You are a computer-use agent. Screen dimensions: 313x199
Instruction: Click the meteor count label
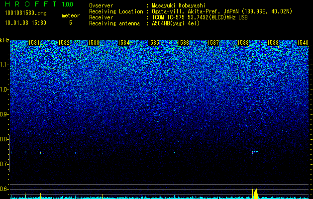pos(71,15)
